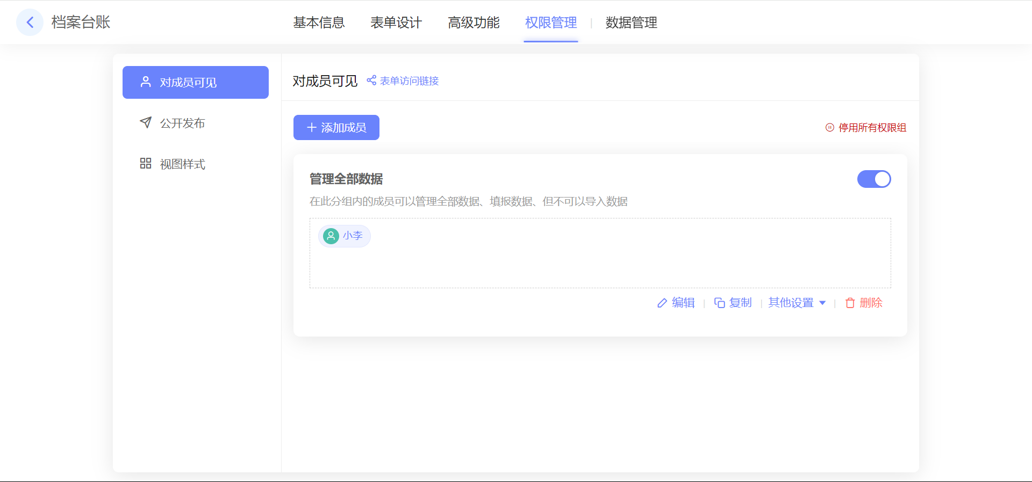Open the 表单访问链接 link
The image size is (1032, 482).
tap(409, 81)
